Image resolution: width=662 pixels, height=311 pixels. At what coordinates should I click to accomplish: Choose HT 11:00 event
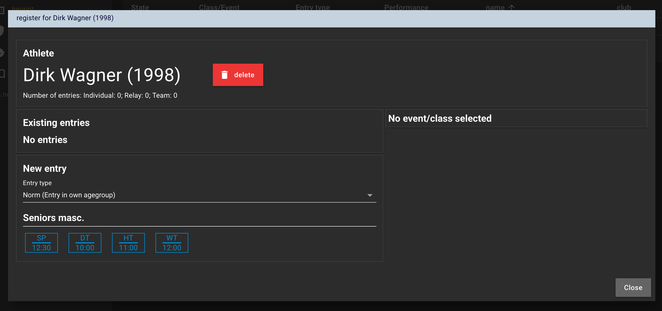pyautogui.click(x=128, y=243)
